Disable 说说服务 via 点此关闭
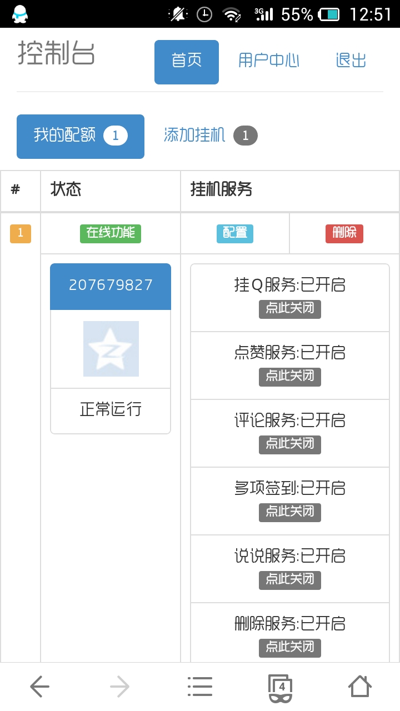Screen dimensions: 400x711 [x=290, y=579]
